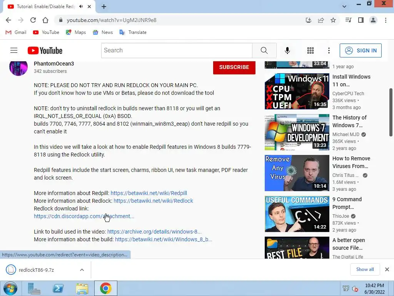Open Gmail bookmark
The height and width of the screenshot is (296, 394).
(16, 32)
